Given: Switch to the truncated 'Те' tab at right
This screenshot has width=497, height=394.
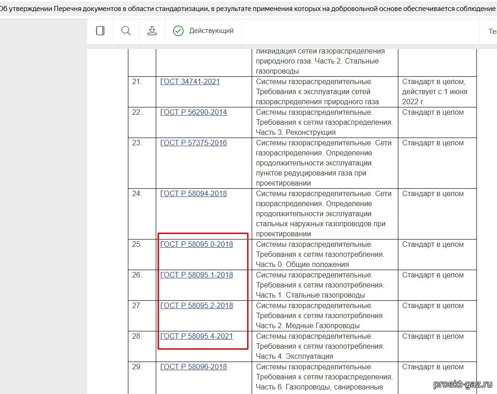Looking at the screenshot, I should [492, 32].
